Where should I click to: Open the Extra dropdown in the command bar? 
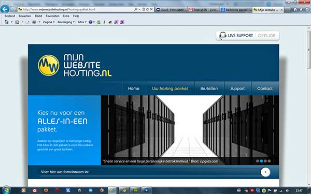(82, 22)
